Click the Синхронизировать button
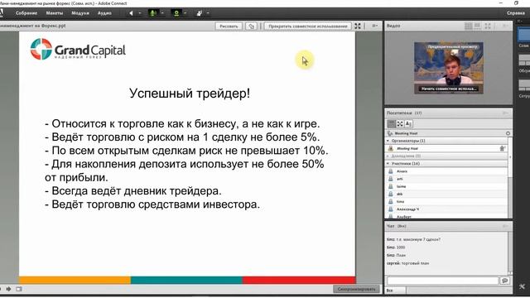 (x=357, y=289)
